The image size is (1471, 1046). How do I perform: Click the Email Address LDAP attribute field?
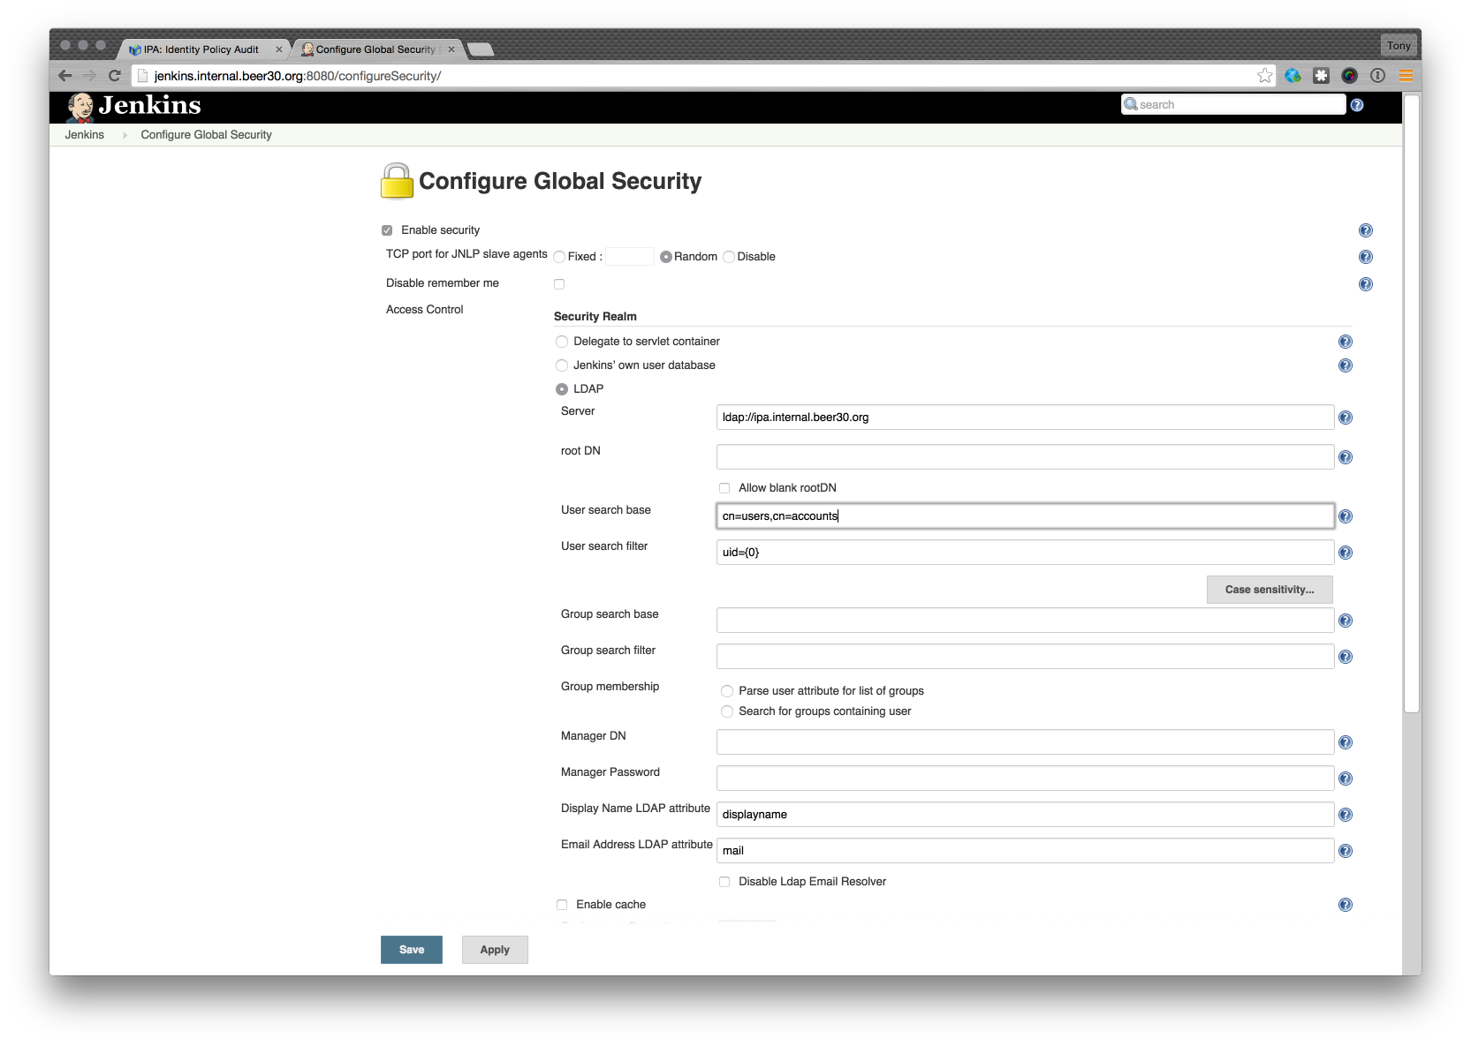[x=1025, y=851]
